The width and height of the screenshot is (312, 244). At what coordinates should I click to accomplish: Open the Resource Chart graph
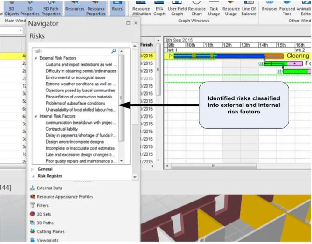(197, 9)
